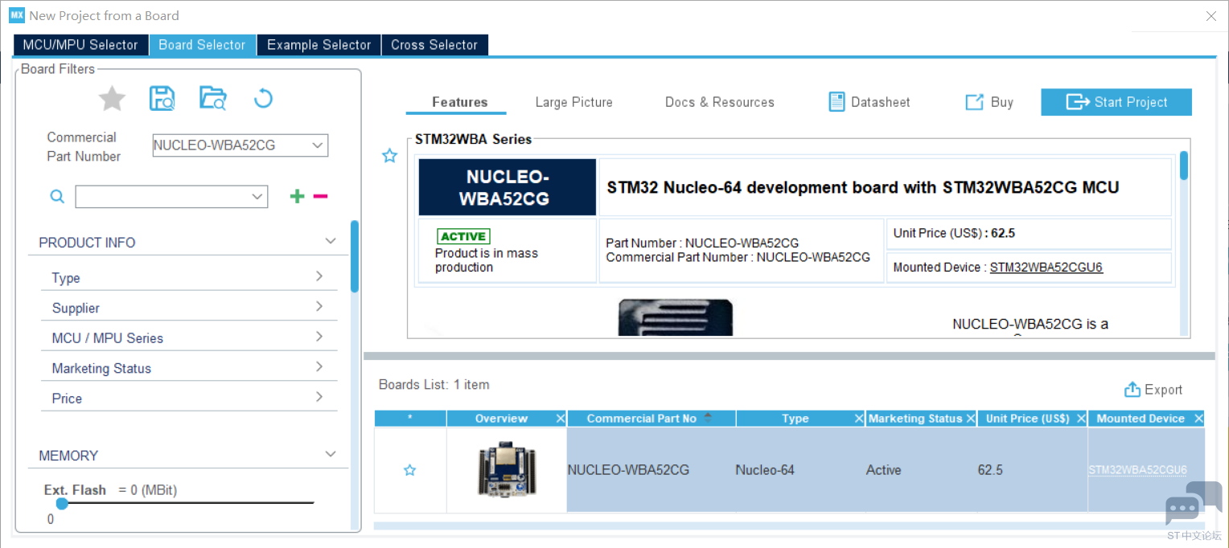Open the ST forum chat bubble icon
Image resolution: width=1229 pixels, height=548 pixels.
pyautogui.click(x=1194, y=503)
